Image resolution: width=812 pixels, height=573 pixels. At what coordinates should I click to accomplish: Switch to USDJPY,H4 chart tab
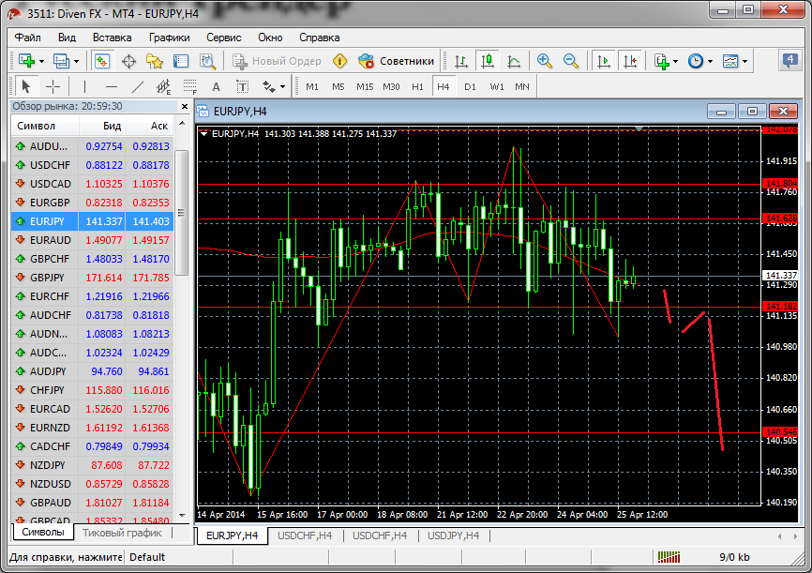(453, 535)
